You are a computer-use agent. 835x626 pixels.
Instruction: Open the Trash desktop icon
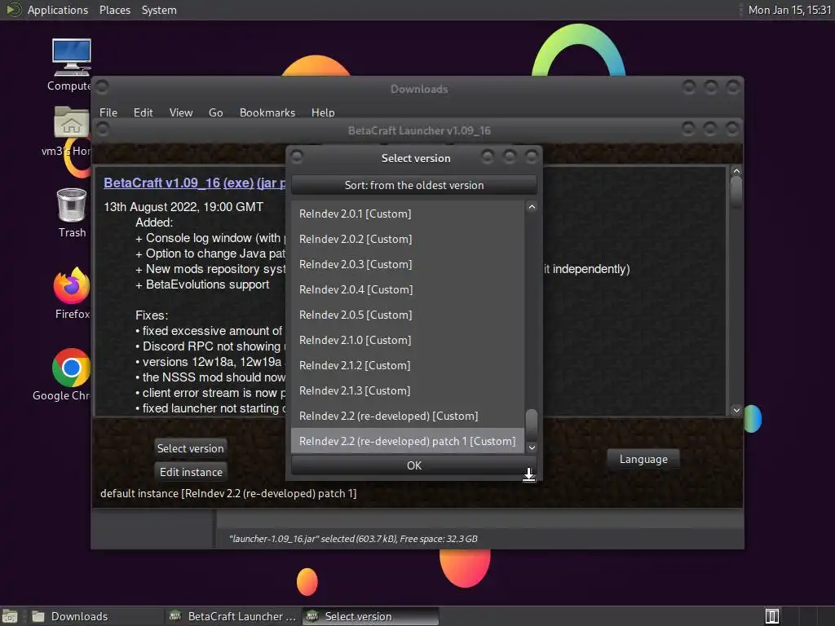[72, 205]
